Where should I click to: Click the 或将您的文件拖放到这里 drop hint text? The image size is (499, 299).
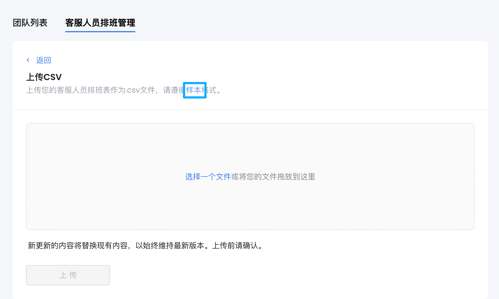coord(273,177)
